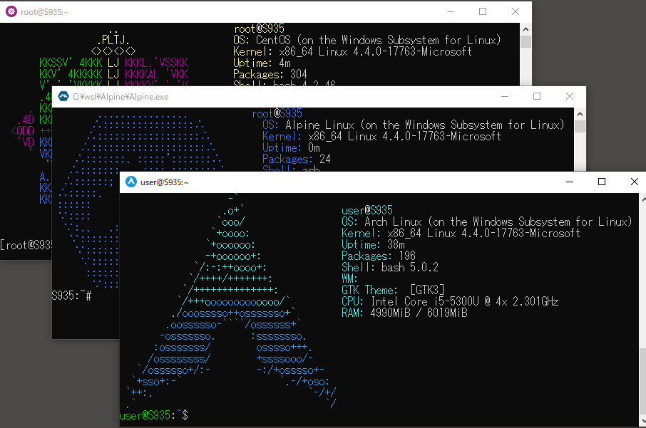Click the 'Uptime: 4m' line in CentOS window

pos(262,63)
